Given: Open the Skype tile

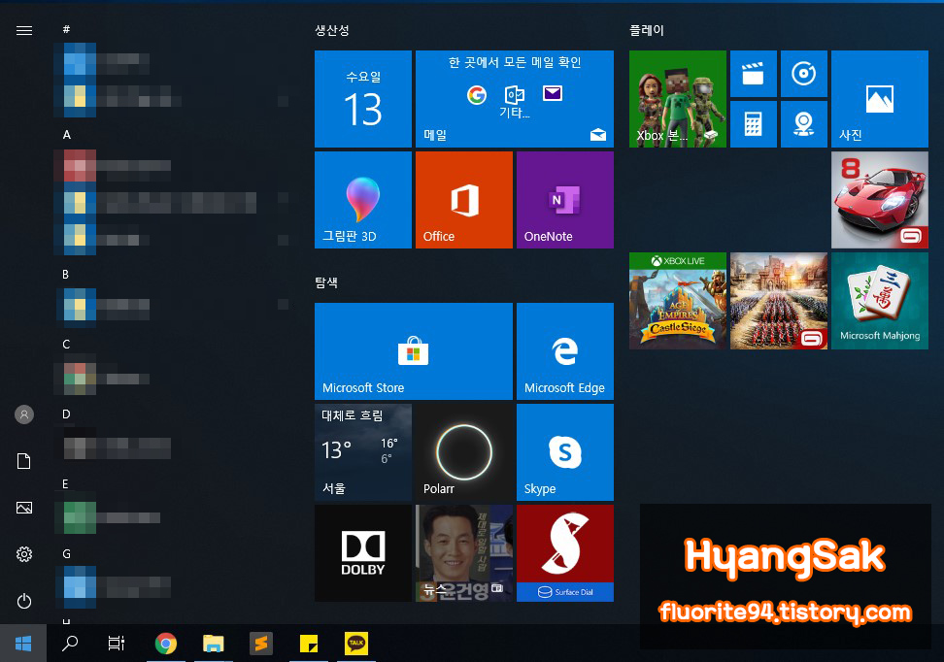Looking at the screenshot, I should click(x=565, y=452).
